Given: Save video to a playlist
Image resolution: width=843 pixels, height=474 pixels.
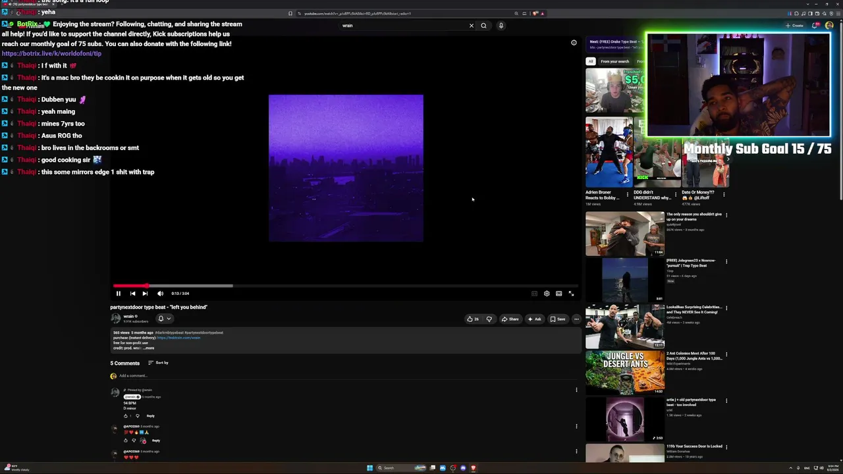Looking at the screenshot, I should [558, 319].
